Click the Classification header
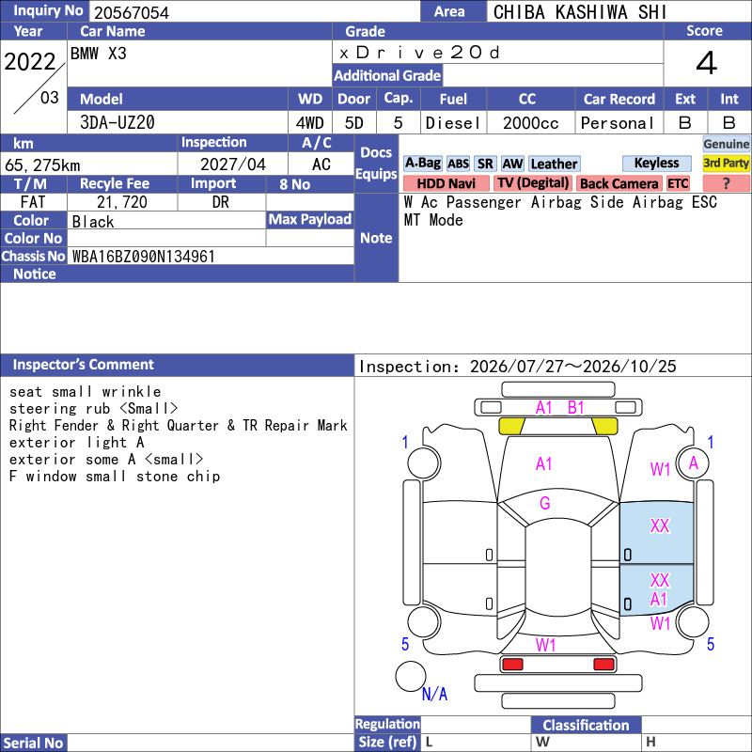The height and width of the screenshot is (752, 752). 586,725
